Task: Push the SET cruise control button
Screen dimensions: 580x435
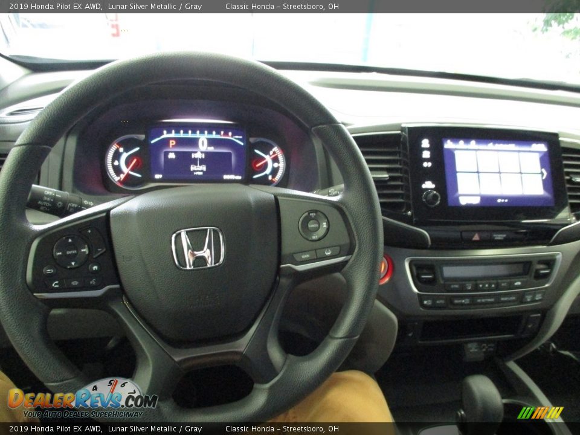Action: point(314,237)
